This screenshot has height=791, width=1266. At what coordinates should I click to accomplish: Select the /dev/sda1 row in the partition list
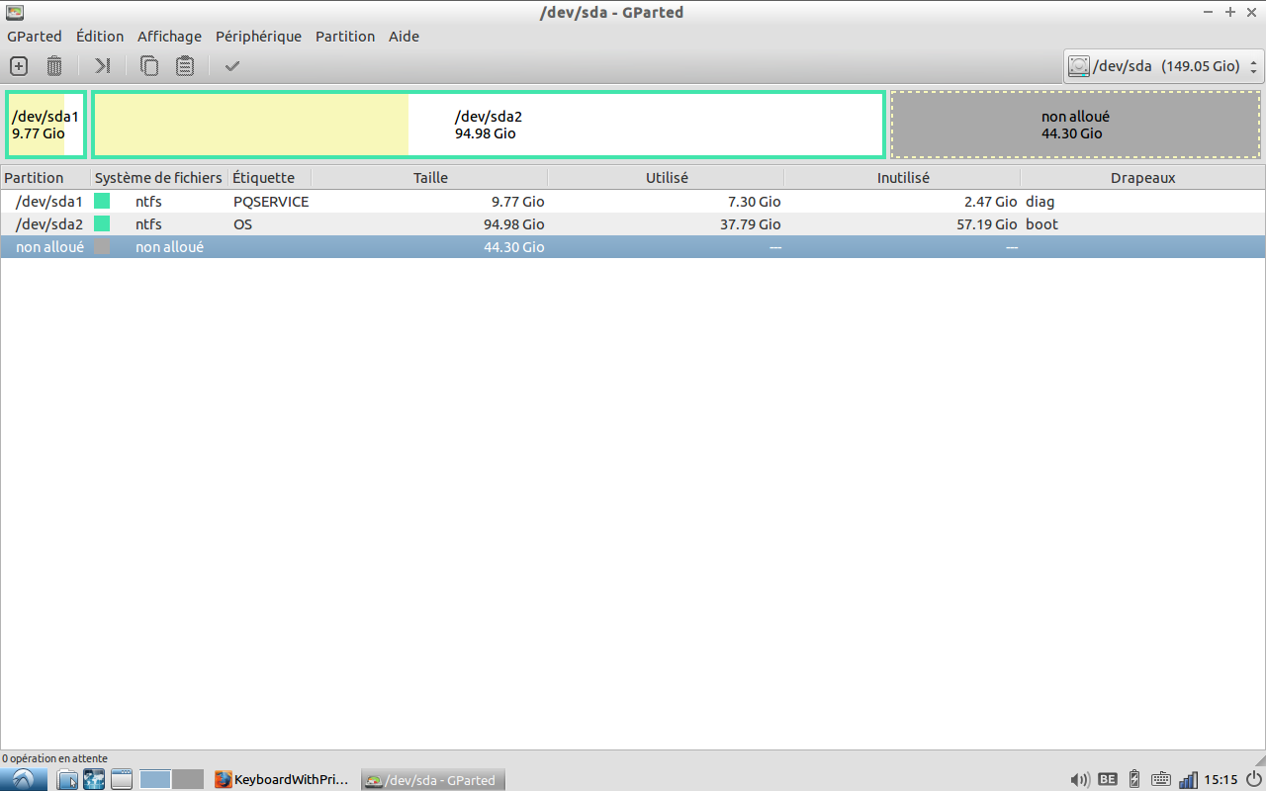pyautogui.click(x=633, y=202)
